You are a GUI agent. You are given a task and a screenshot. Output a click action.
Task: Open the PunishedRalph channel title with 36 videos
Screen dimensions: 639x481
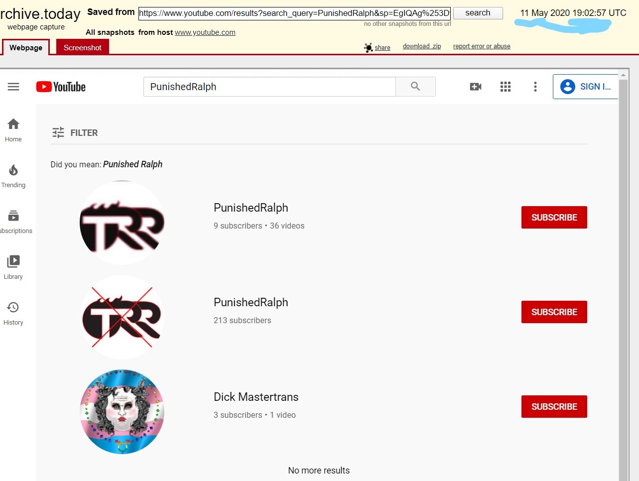(x=251, y=208)
